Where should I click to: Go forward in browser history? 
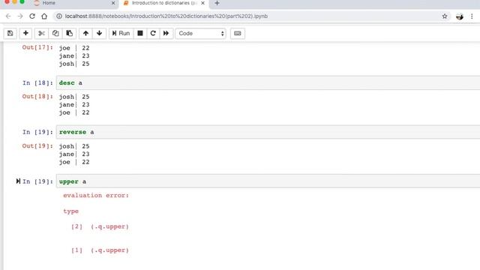click(20, 16)
